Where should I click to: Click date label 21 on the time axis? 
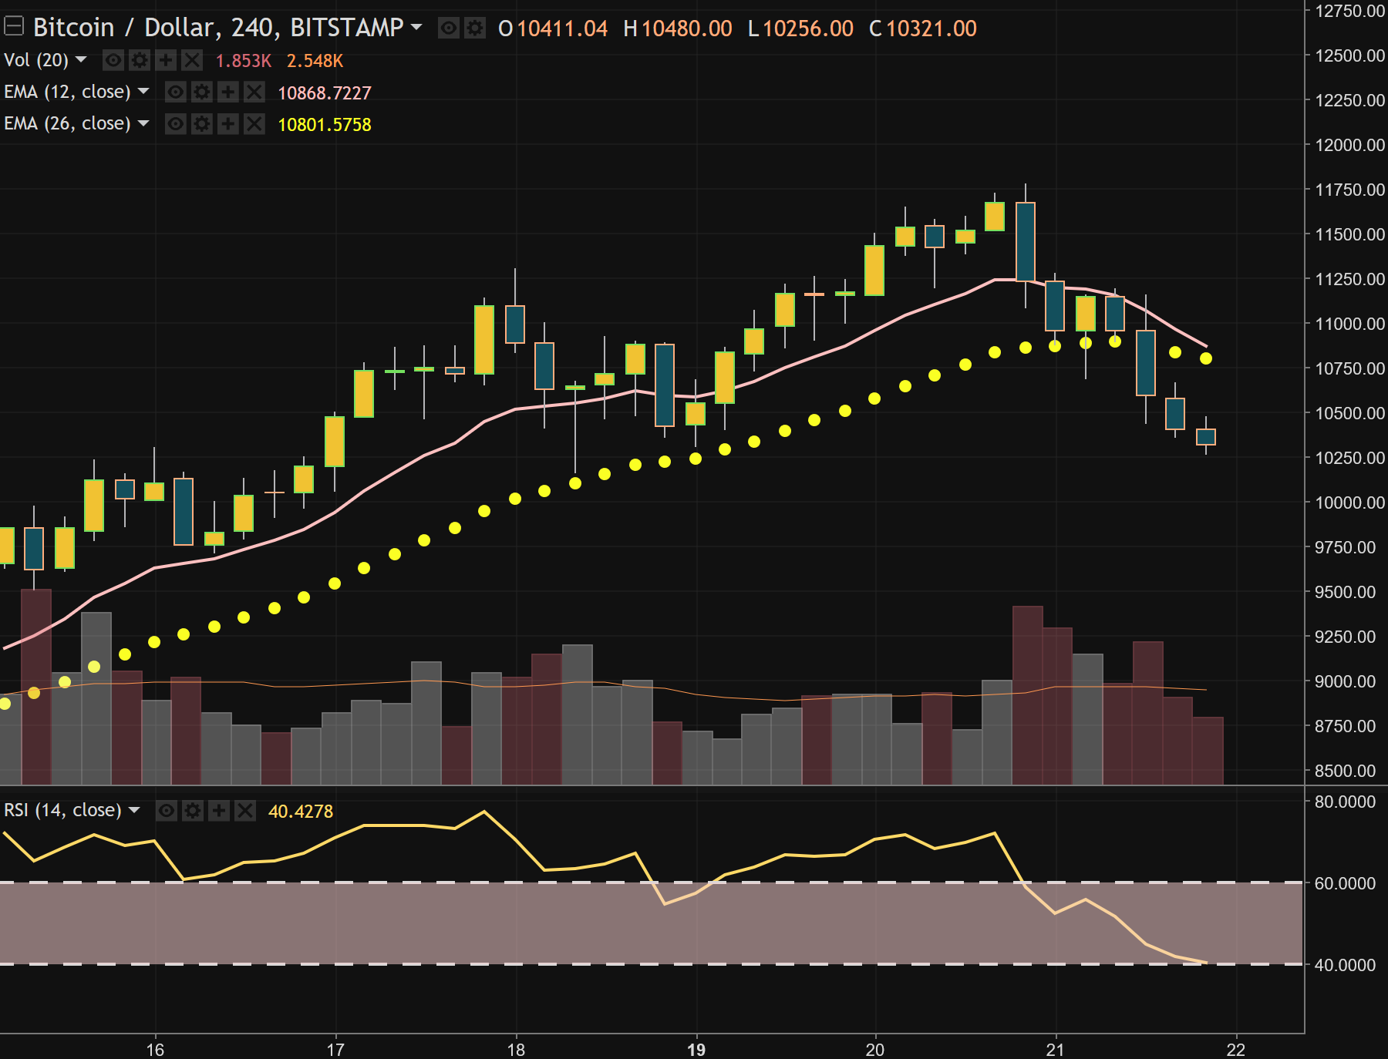click(x=1056, y=1050)
